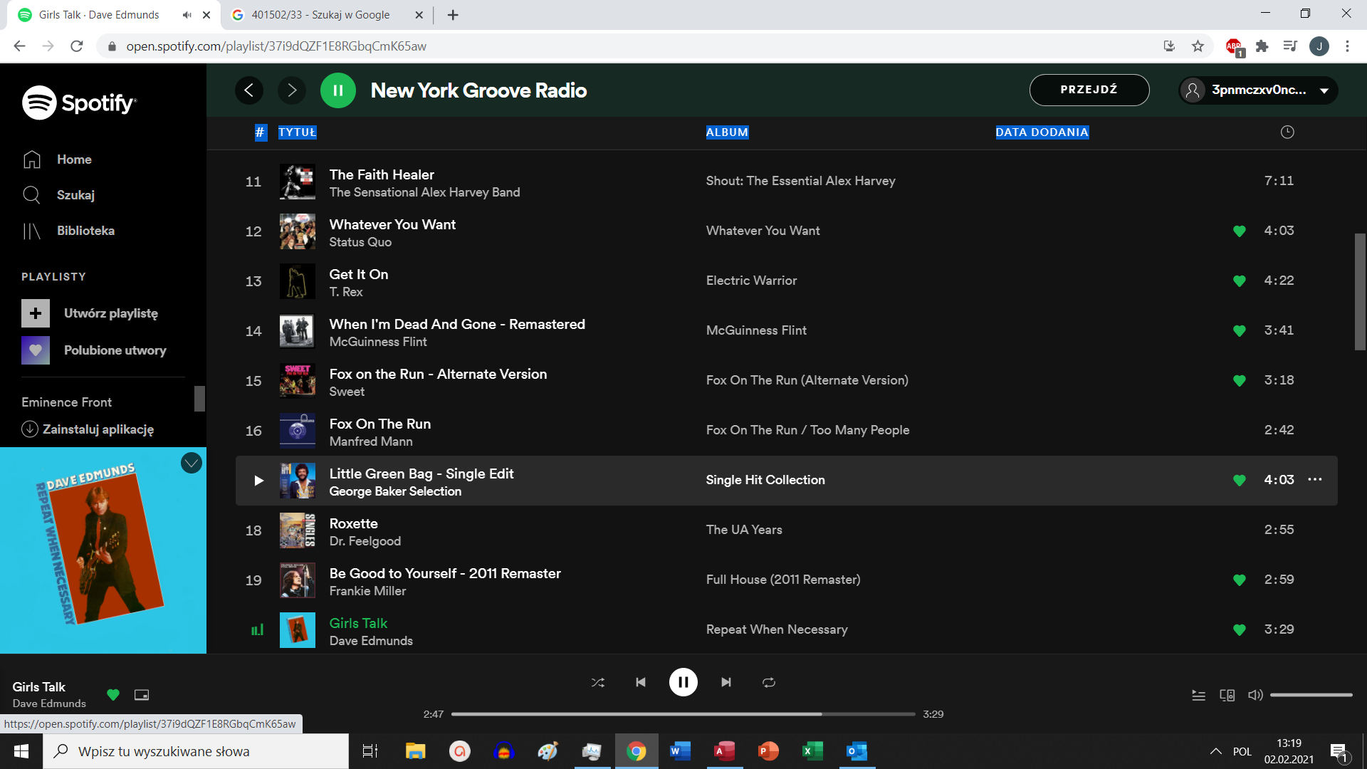Skip to previous track
The height and width of the screenshot is (769, 1367).
click(x=641, y=683)
